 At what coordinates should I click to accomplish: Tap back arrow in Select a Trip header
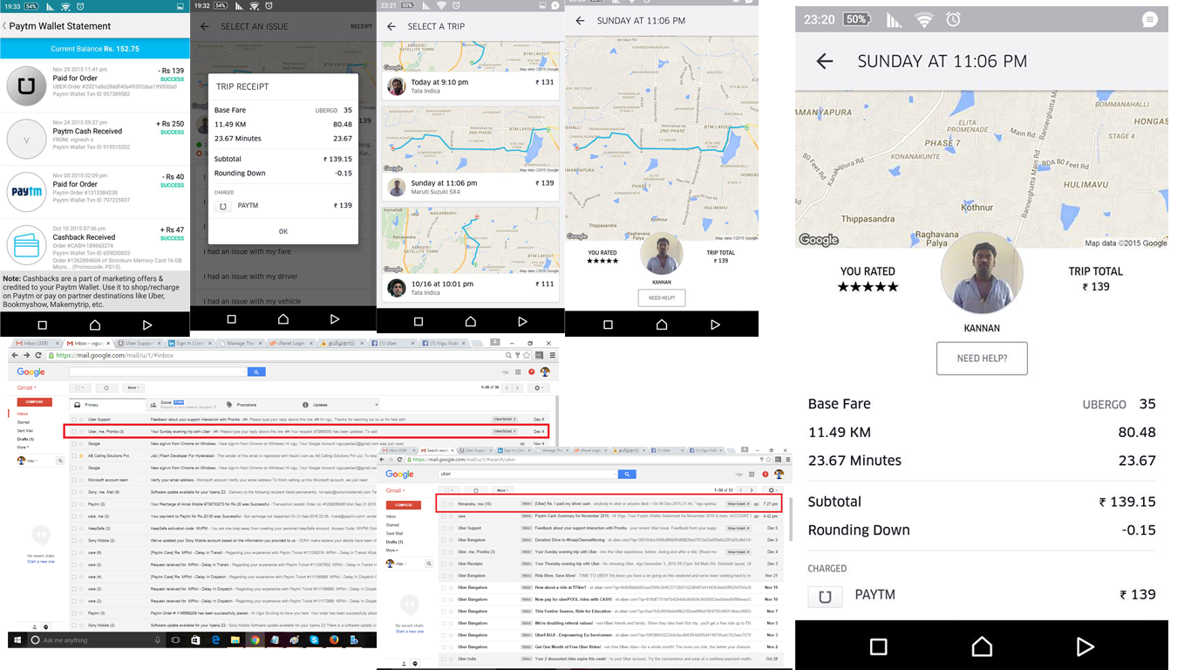(x=391, y=26)
